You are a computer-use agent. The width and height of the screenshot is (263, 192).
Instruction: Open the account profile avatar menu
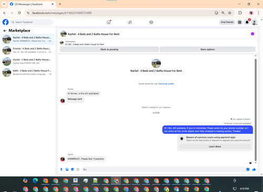tap(255, 22)
